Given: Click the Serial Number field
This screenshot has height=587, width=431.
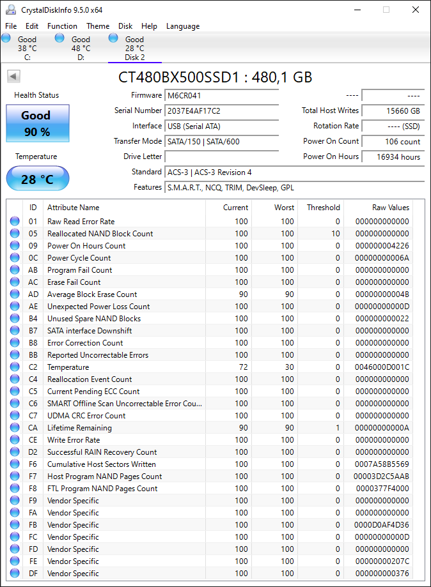Looking at the screenshot, I should click(221, 111).
